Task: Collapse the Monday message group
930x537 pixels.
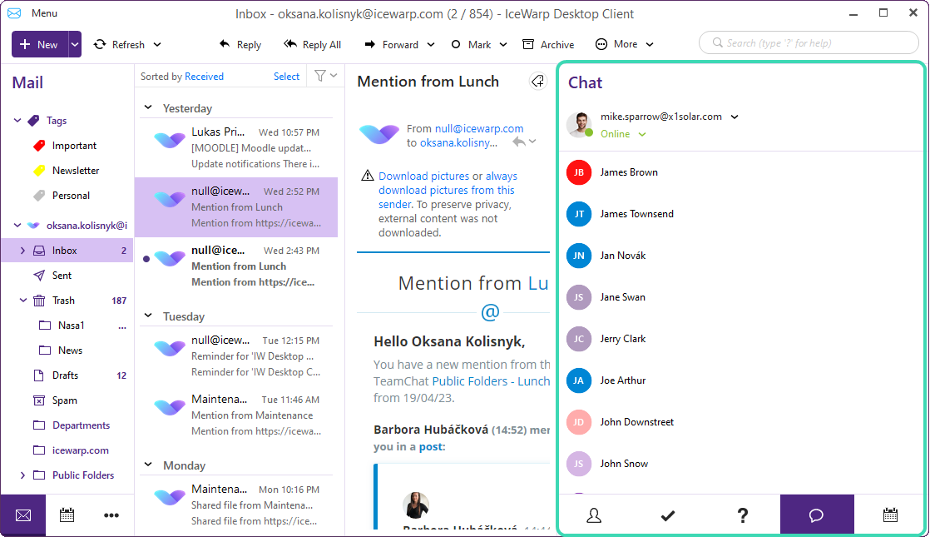Action: point(148,465)
